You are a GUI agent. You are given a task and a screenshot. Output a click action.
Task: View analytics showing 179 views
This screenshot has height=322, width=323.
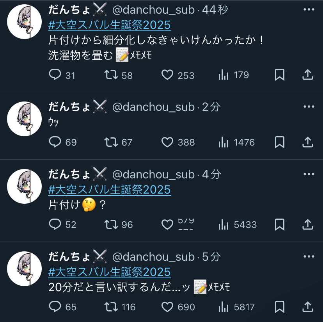tap(223, 75)
